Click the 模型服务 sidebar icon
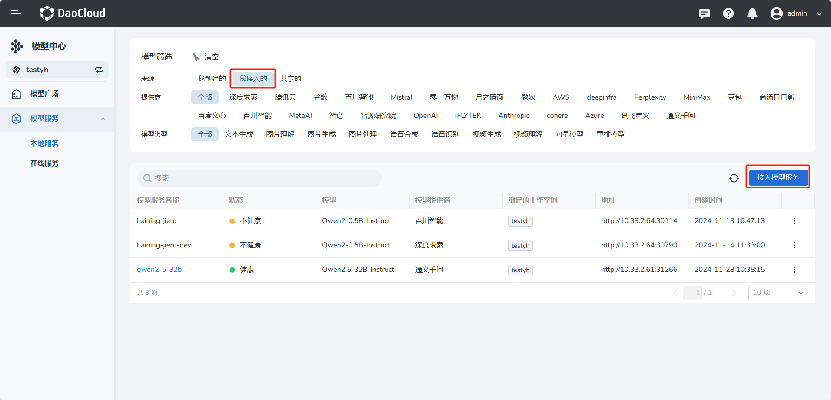The width and height of the screenshot is (831, 400). [x=17, y=119]
